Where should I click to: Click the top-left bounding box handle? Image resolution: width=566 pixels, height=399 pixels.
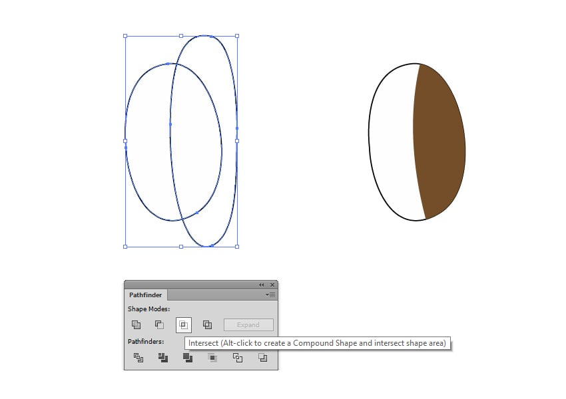pyautogui.click(x=125, y=35)
